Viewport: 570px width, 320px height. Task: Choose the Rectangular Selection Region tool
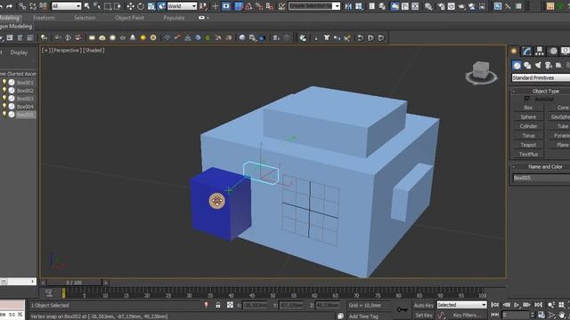tap(108, 6)
